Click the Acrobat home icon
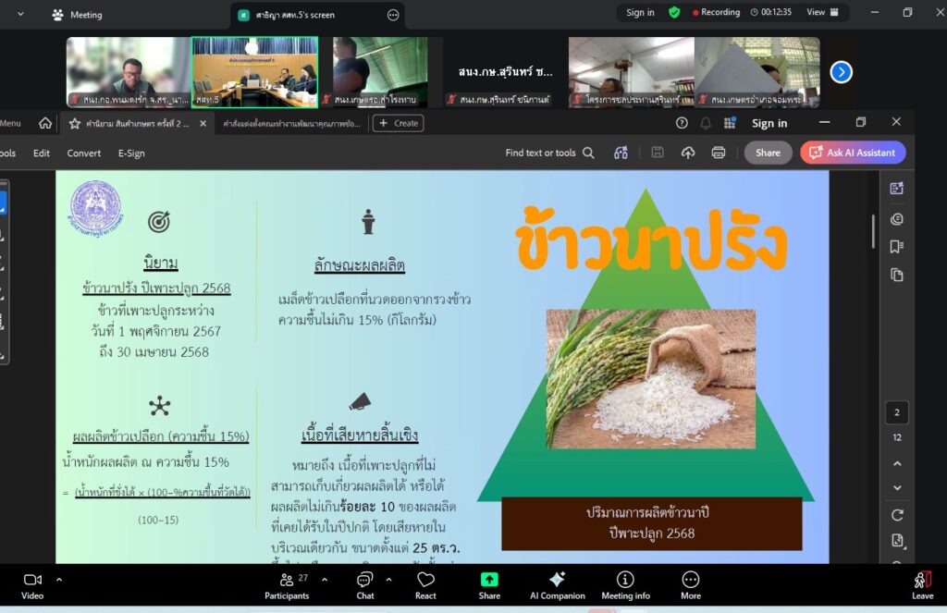Image resolution: width=947 pixels, height=613 pixels. (x=45, y=123)
